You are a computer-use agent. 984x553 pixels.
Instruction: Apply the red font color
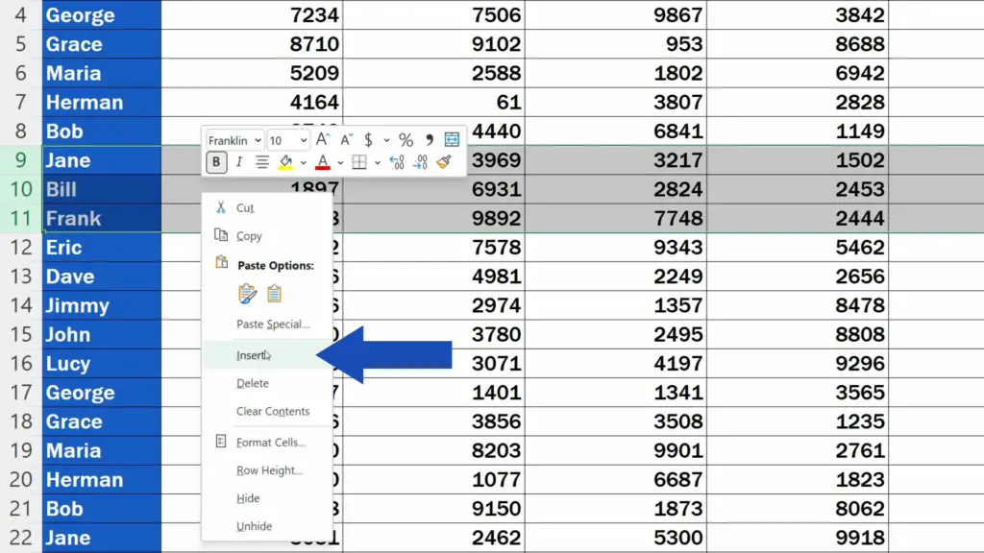click(x=323, y=162)
